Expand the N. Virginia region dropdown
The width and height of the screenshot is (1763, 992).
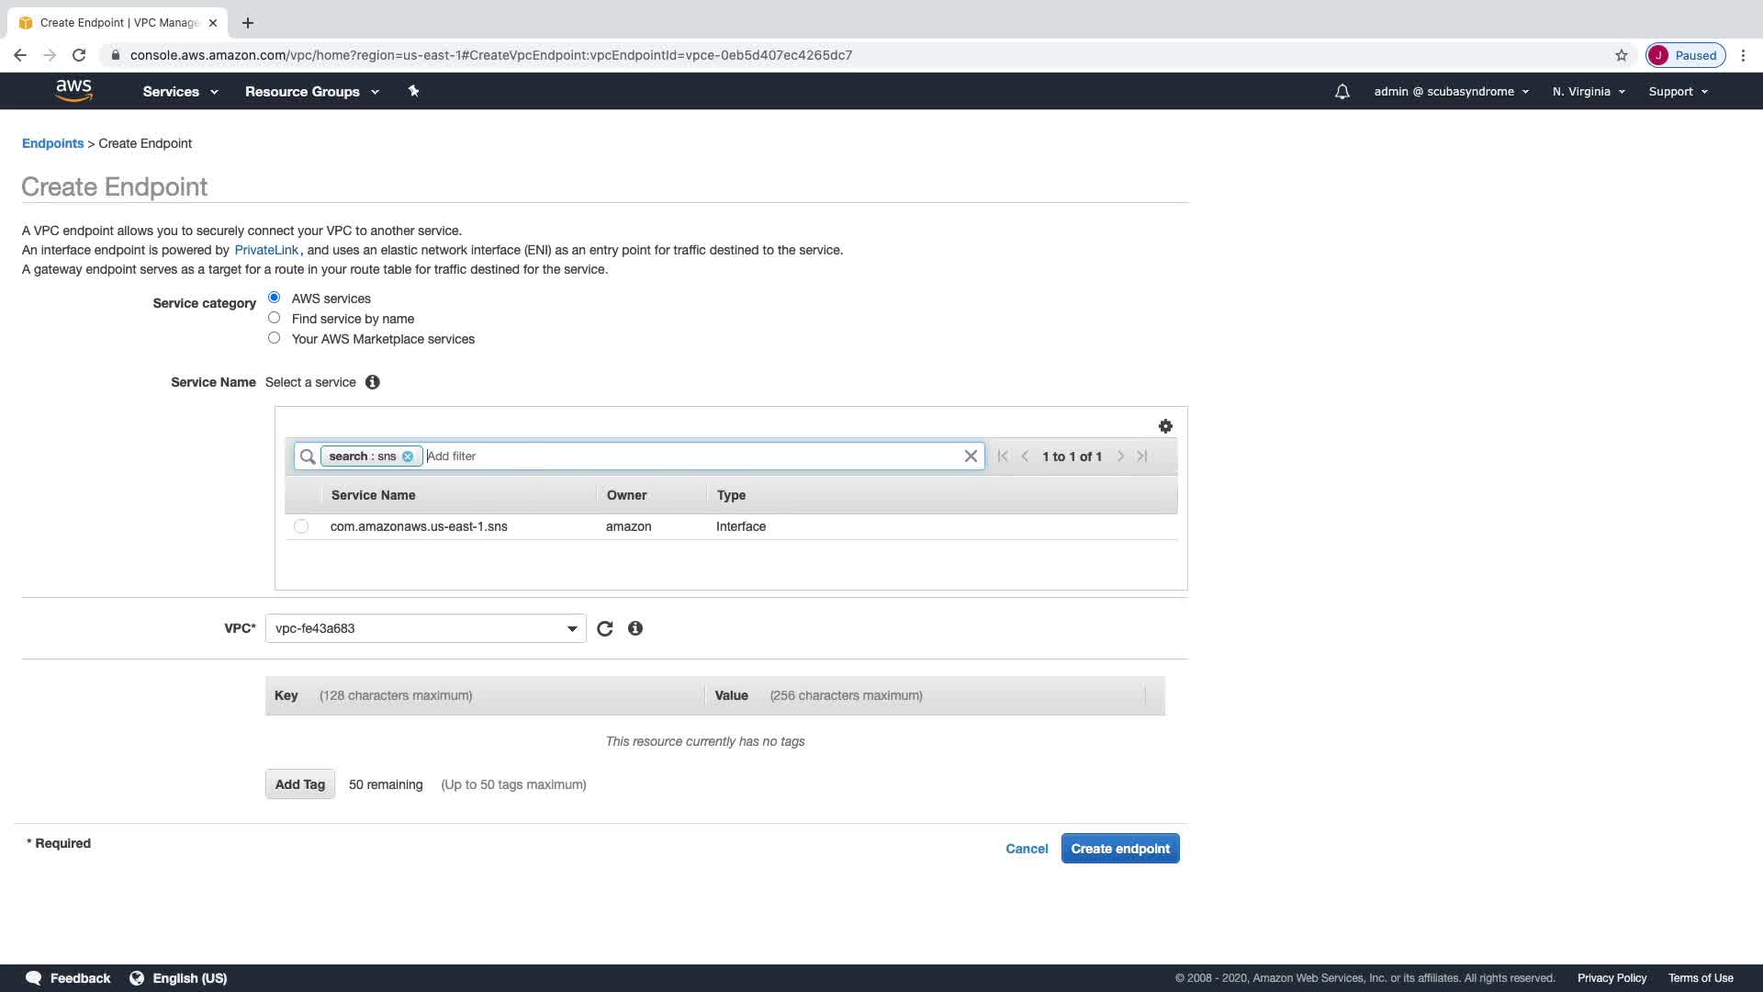[x=1589, y=92]
